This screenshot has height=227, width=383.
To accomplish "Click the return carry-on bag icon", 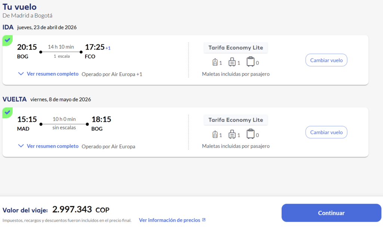I will coord(232,135).
